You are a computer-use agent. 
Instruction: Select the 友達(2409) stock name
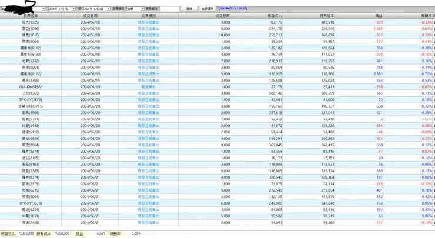point(31,223)
